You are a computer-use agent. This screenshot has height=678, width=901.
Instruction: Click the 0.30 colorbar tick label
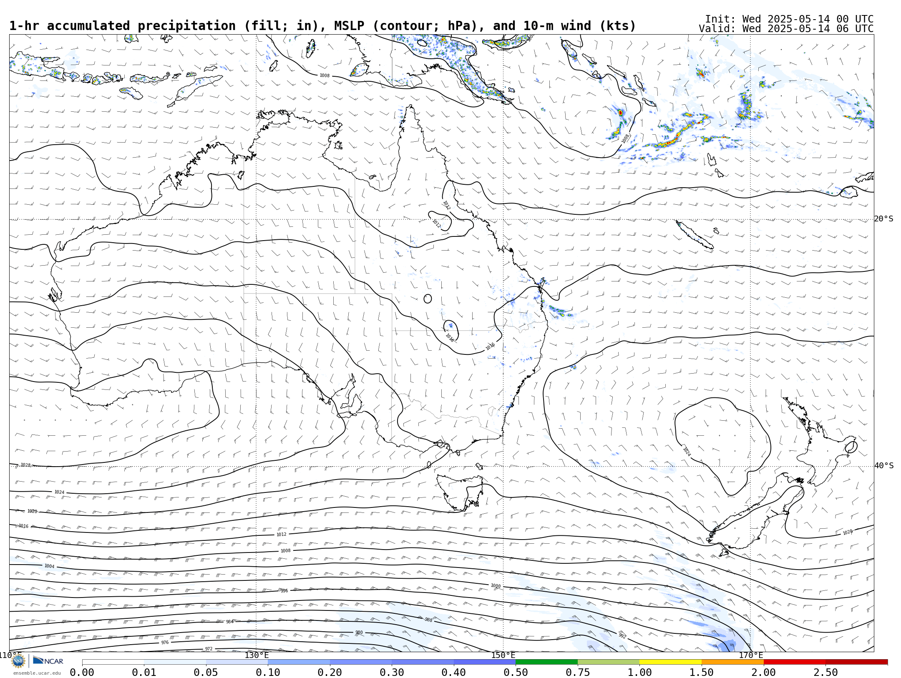(392, 673)
